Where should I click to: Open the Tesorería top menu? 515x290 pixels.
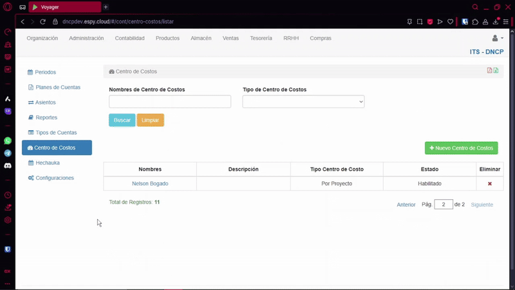pos(261,39)
